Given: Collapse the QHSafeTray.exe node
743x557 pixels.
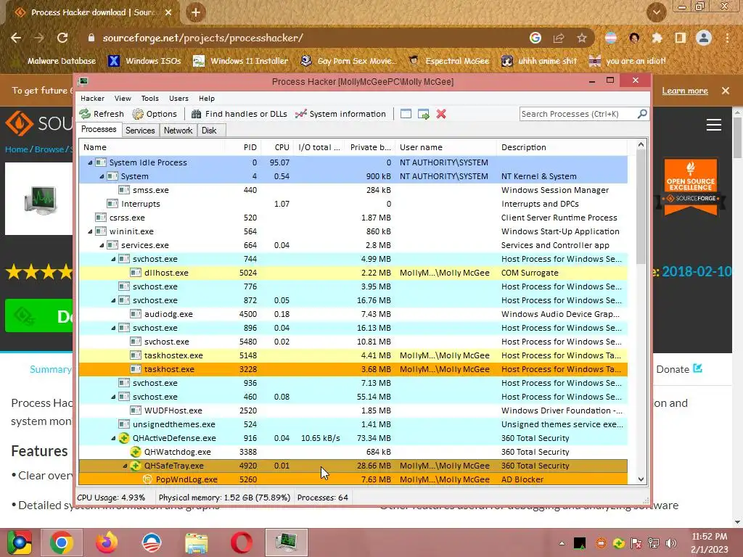Looking at the screenshot, I should [x=125, y=466].
